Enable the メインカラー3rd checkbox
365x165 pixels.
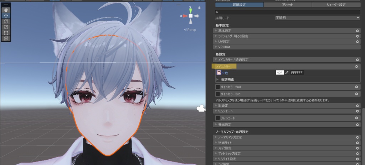point(218,94)
